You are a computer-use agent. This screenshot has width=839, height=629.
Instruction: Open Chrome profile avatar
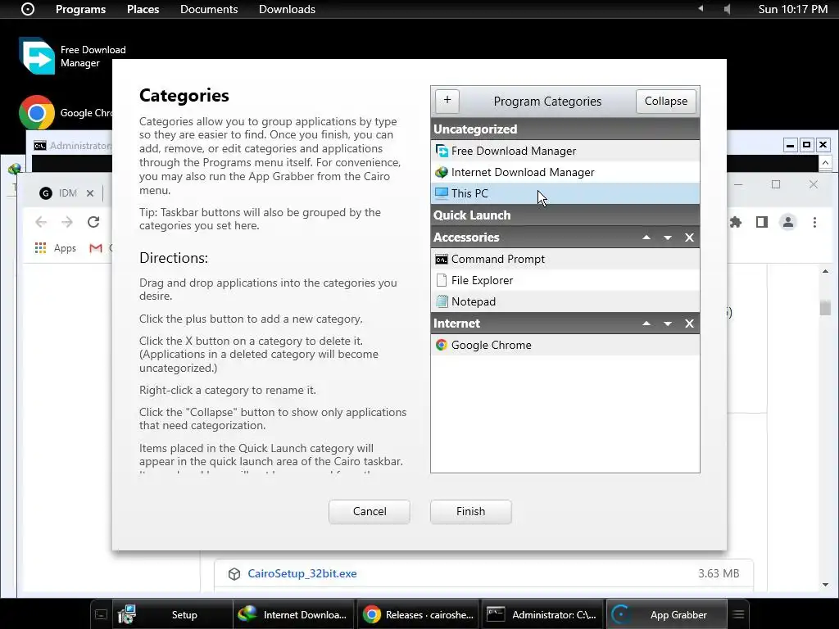pyautogui.click(x=788, y=222)
